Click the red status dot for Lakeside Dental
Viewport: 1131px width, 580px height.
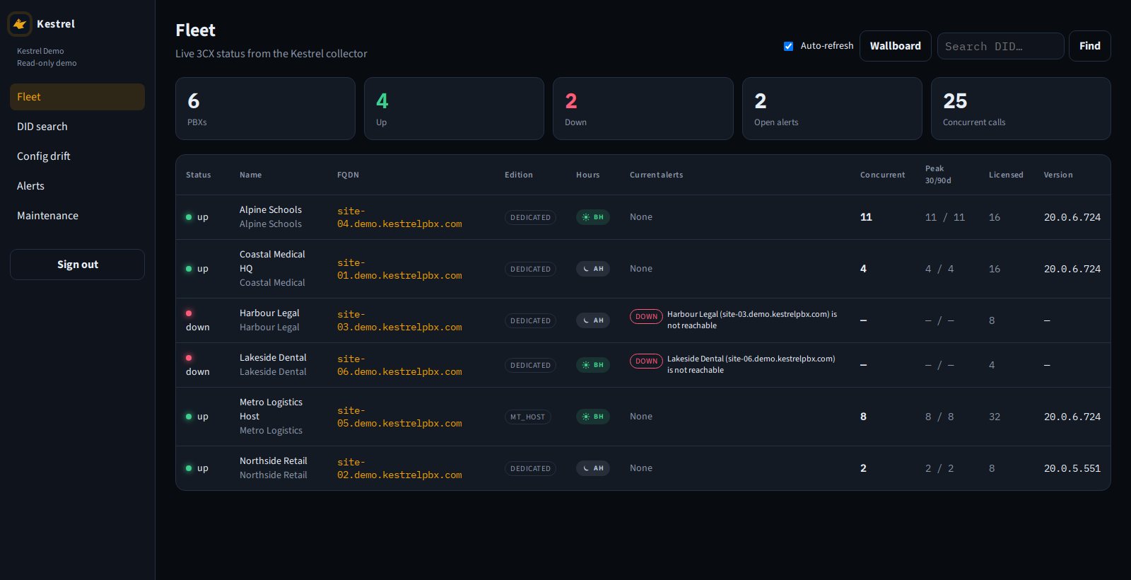(x=189, y=358)
